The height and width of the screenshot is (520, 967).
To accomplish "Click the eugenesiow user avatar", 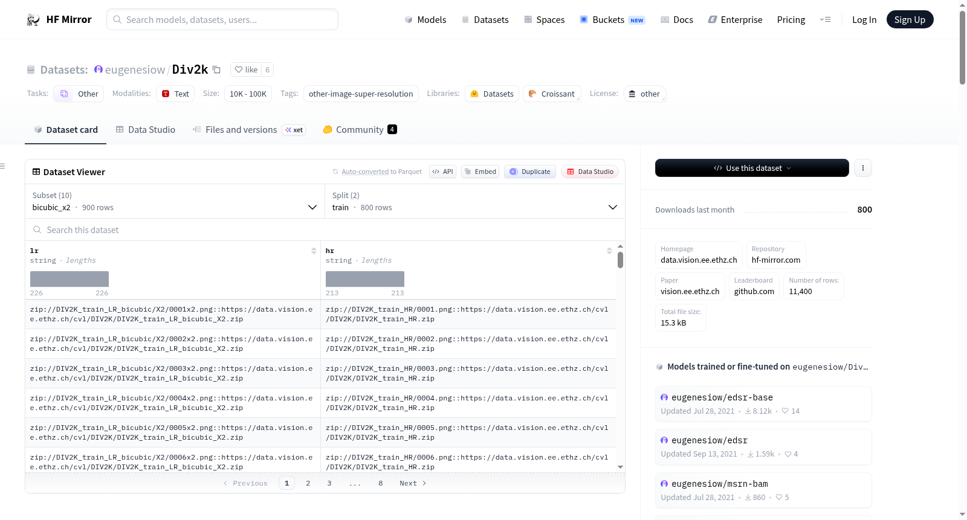I will [x=99, y=69].
